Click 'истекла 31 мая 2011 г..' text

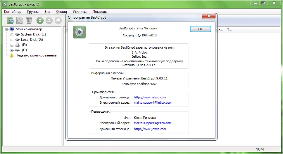(140, 65)
